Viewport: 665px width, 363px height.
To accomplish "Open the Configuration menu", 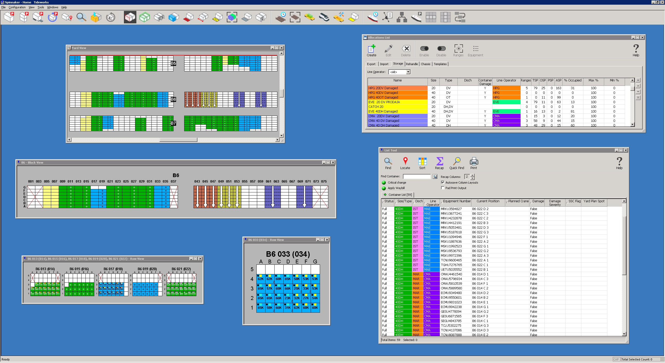I will 17,7.
